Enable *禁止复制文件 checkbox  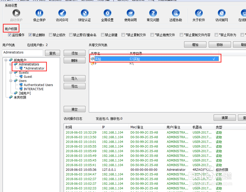pyautogui.click(x=123, y=35)
